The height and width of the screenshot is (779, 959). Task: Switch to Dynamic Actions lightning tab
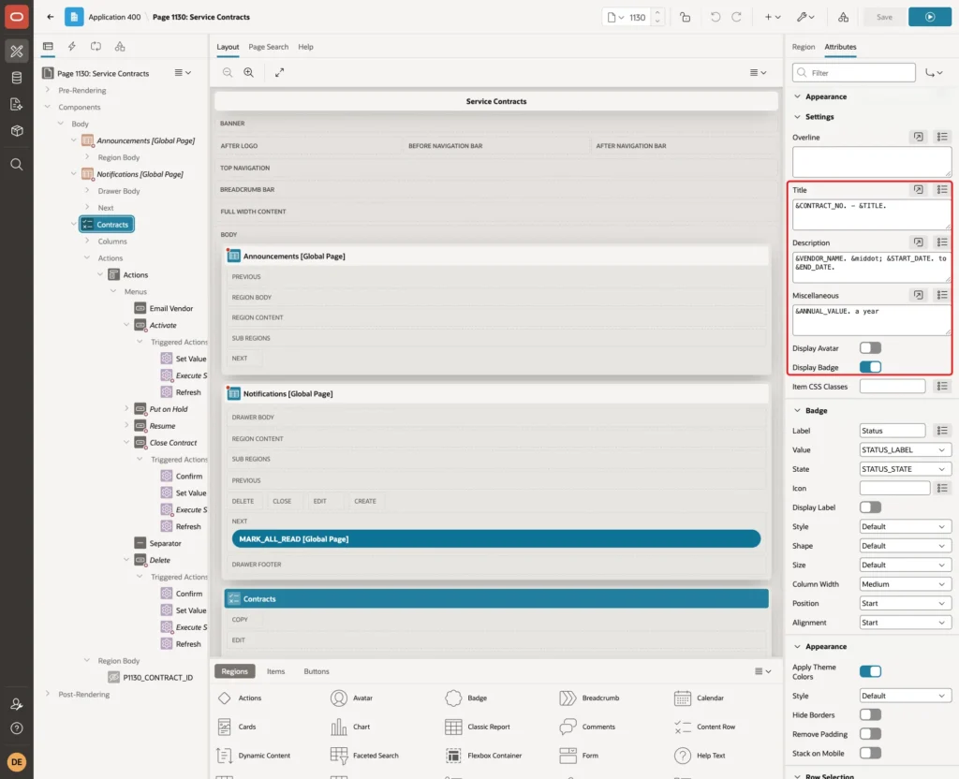pos(71,47)
